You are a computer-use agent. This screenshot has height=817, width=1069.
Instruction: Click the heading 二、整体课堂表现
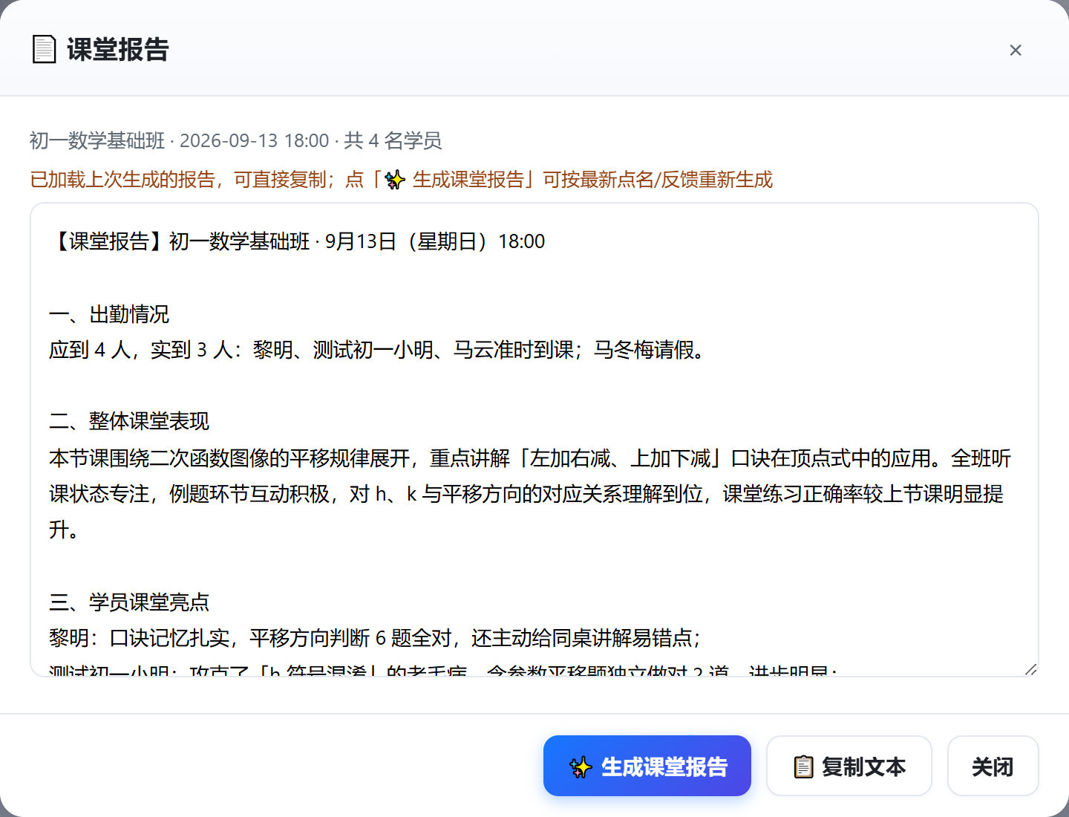point(129,421)
